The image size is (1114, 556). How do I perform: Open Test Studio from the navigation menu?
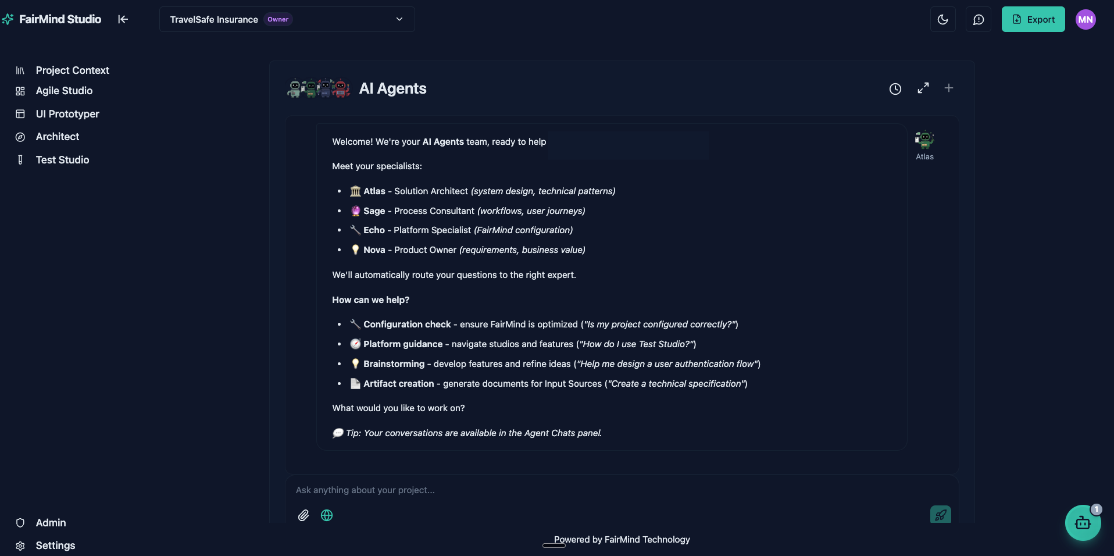[x=62, y=159]
